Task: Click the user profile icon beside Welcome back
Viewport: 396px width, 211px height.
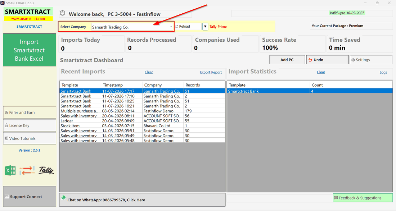Action: pyautogui.click(x=62, y=13)
